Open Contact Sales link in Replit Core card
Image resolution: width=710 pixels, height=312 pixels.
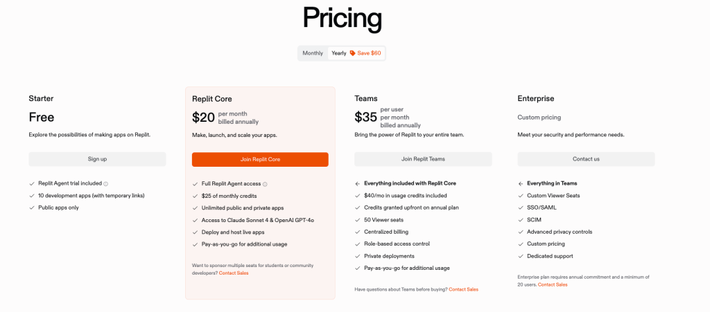point(234,273)
